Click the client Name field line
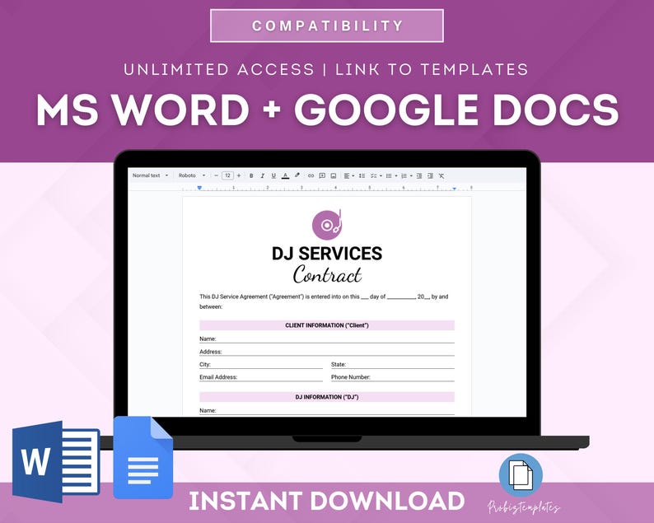 (326, 339)
